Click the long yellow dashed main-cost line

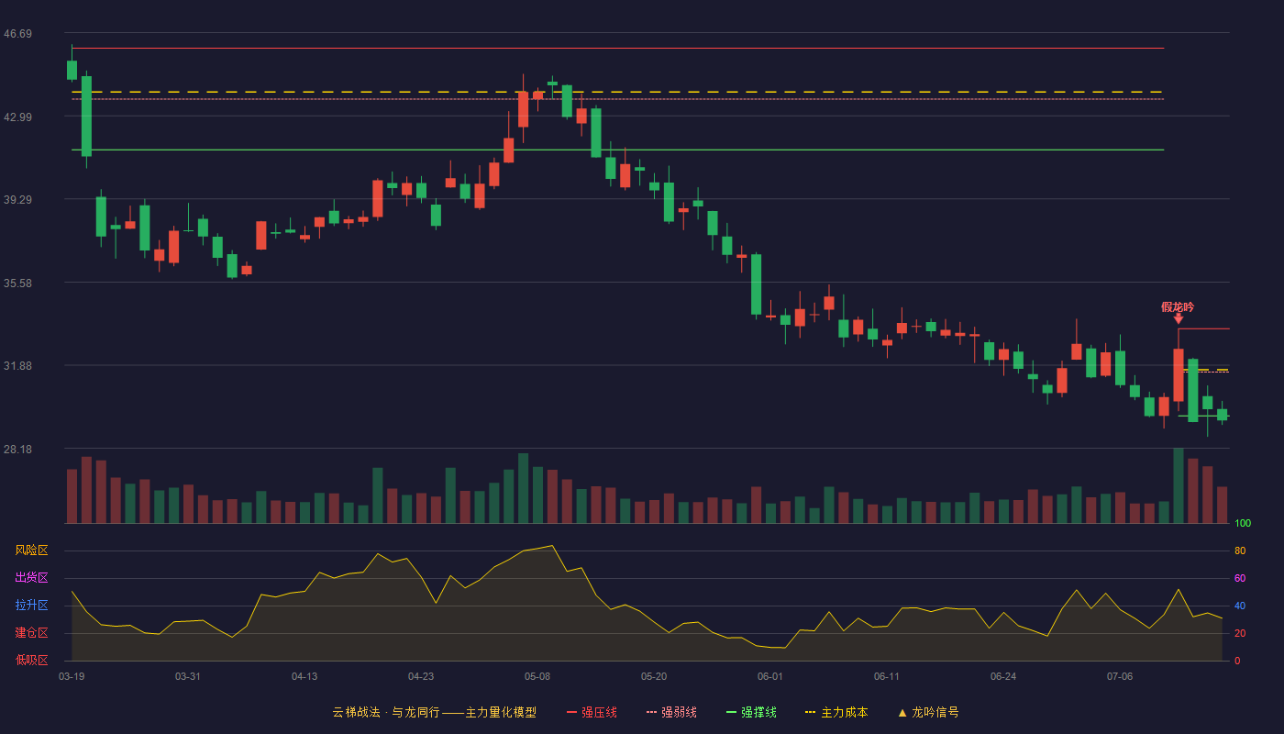pyautogui.click(x=617, y=92)
